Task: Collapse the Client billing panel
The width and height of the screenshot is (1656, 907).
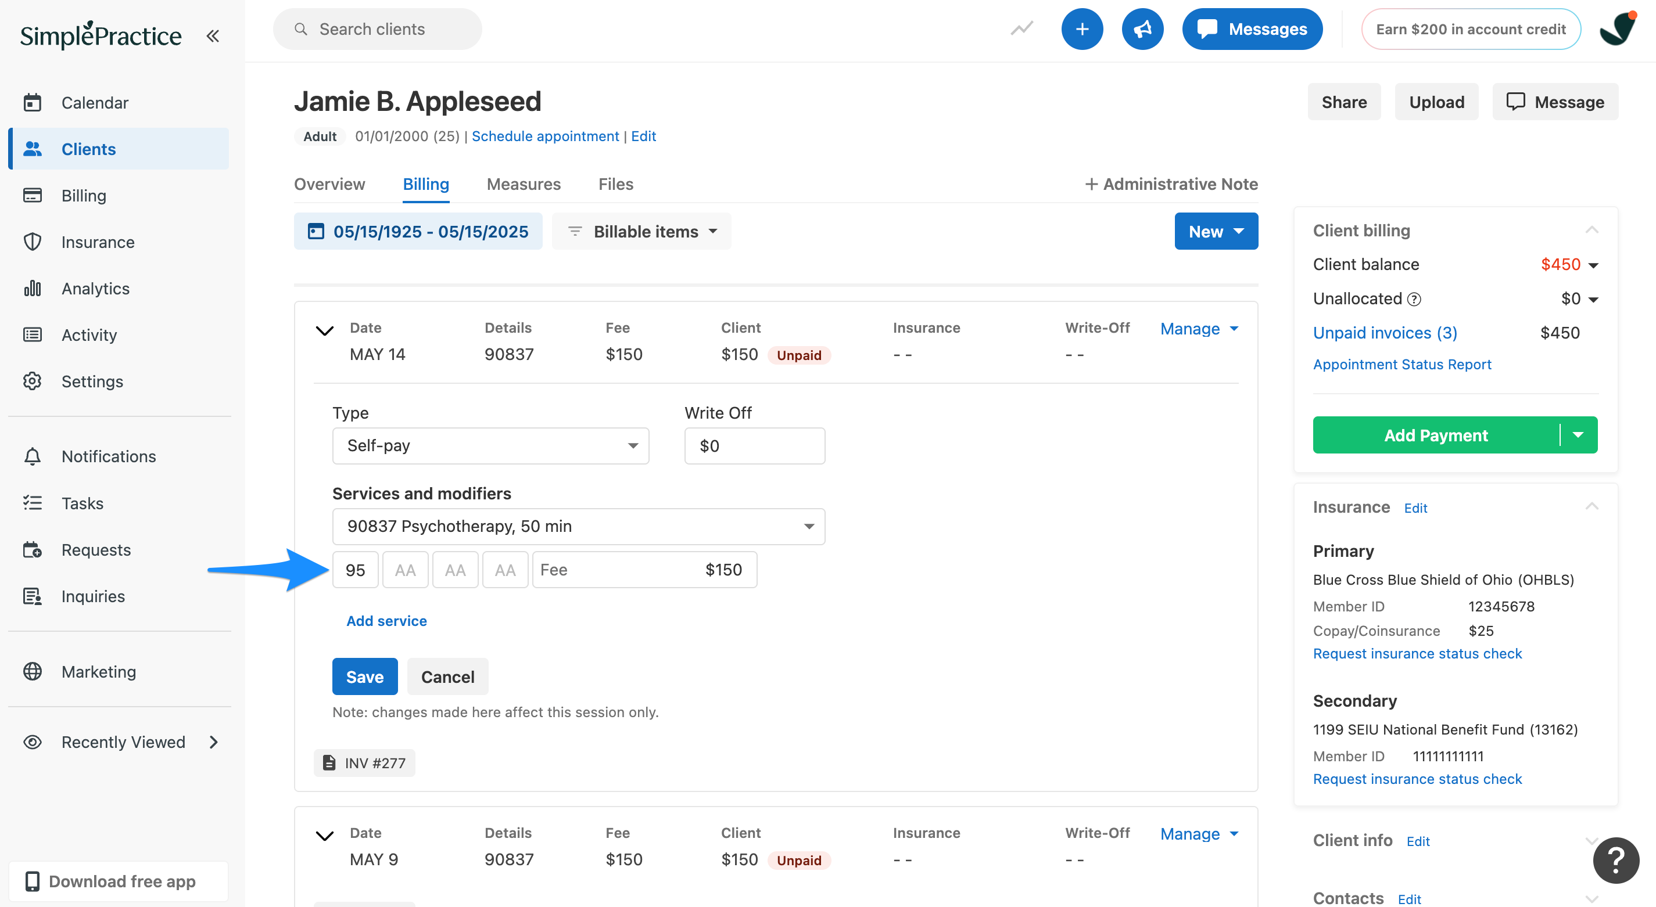Action: point(1592,230)
